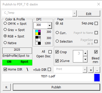This screenshot has height=93, width=102.
Task: Uncheck the Crop checkbox
Action: coord(57,52)
